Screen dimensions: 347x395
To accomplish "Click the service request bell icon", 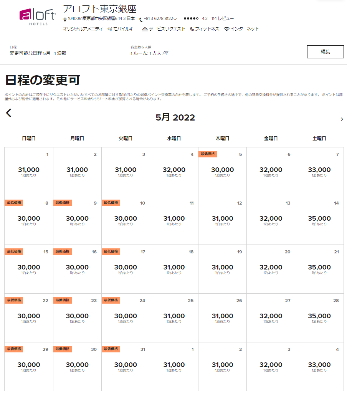I will [x=145, y=29].
